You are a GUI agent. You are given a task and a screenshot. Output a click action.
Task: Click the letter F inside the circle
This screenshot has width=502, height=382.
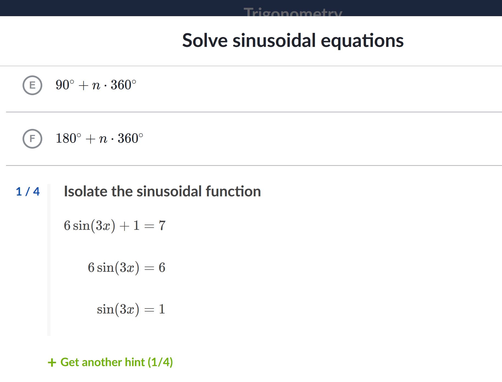[32, 139]
